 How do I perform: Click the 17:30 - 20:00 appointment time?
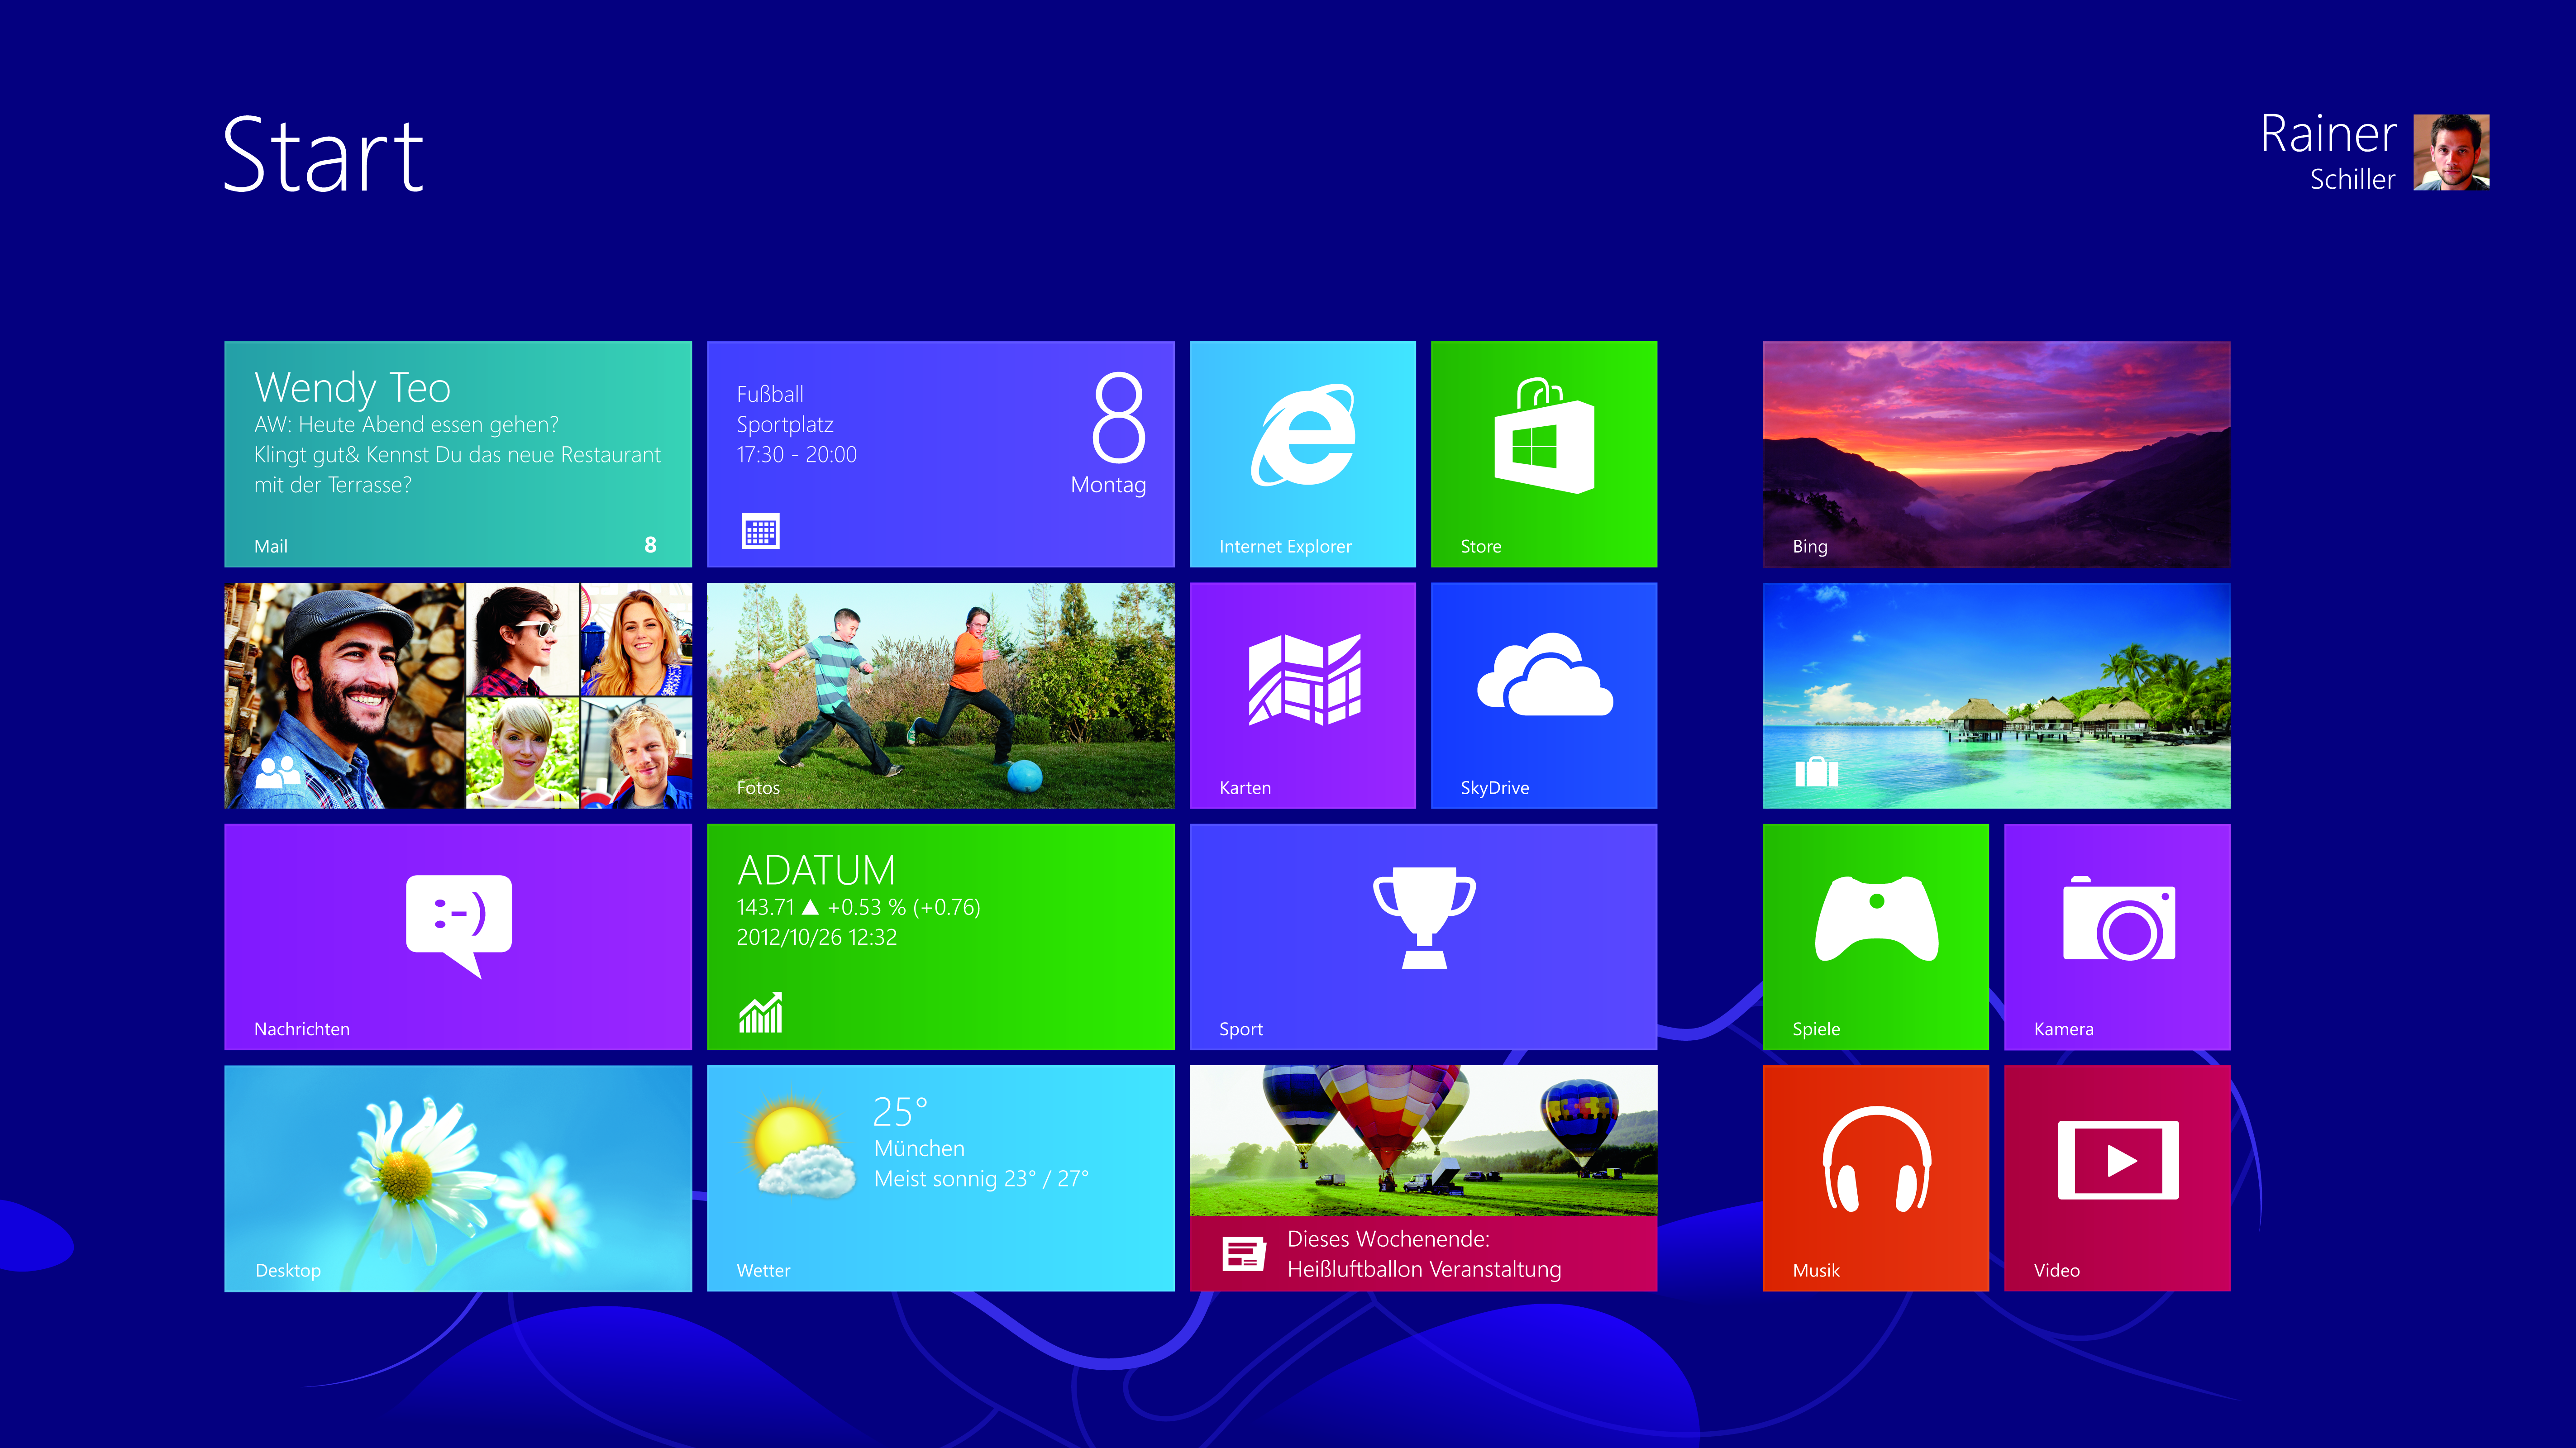click(x=797, y=455)
